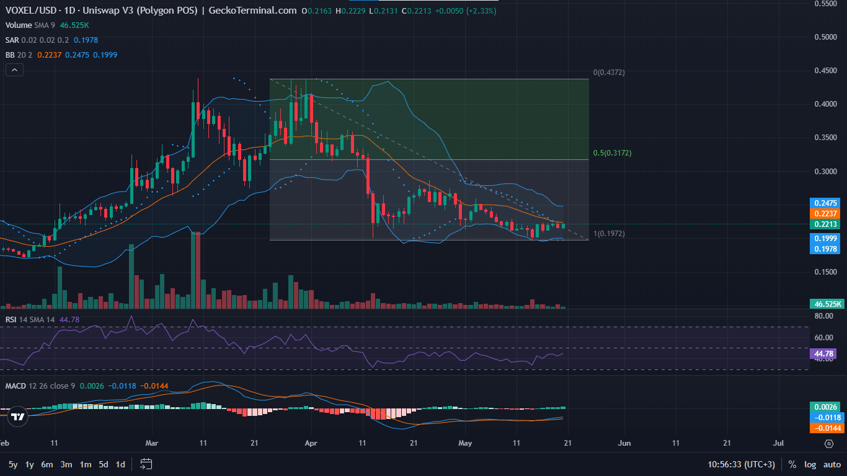Select the 5d time range

(104, 464)
